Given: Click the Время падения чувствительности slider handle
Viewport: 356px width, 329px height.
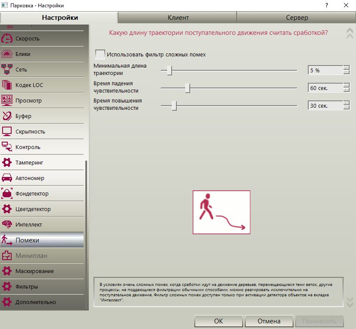Looking at the screenshot, I should (187, 88).
